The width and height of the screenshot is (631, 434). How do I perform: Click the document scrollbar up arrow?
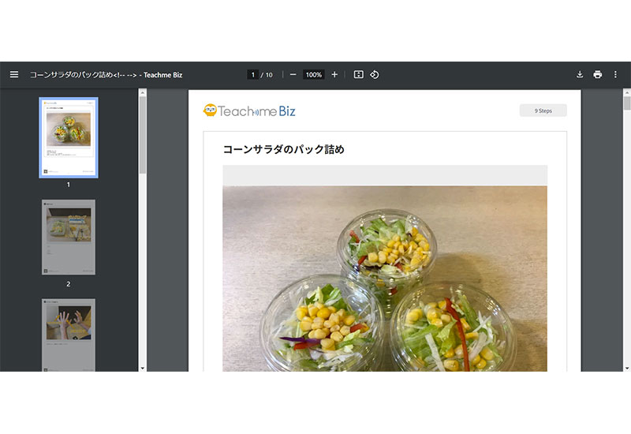point(627,93)
